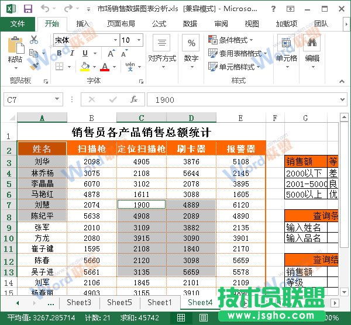Click cell with 6120 in column E
This screenshot has width=351, height=325.
pyautogui.click(x=241, y=205)
